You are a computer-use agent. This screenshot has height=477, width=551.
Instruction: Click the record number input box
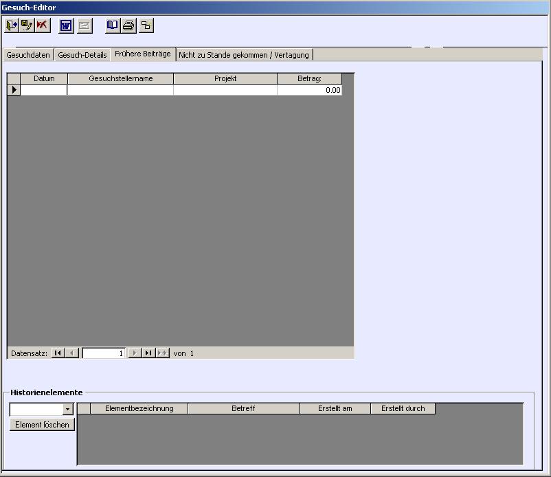104,353
